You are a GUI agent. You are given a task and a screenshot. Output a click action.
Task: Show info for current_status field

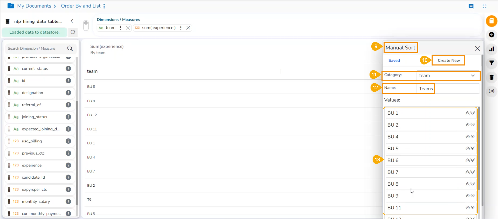(69, 69)
